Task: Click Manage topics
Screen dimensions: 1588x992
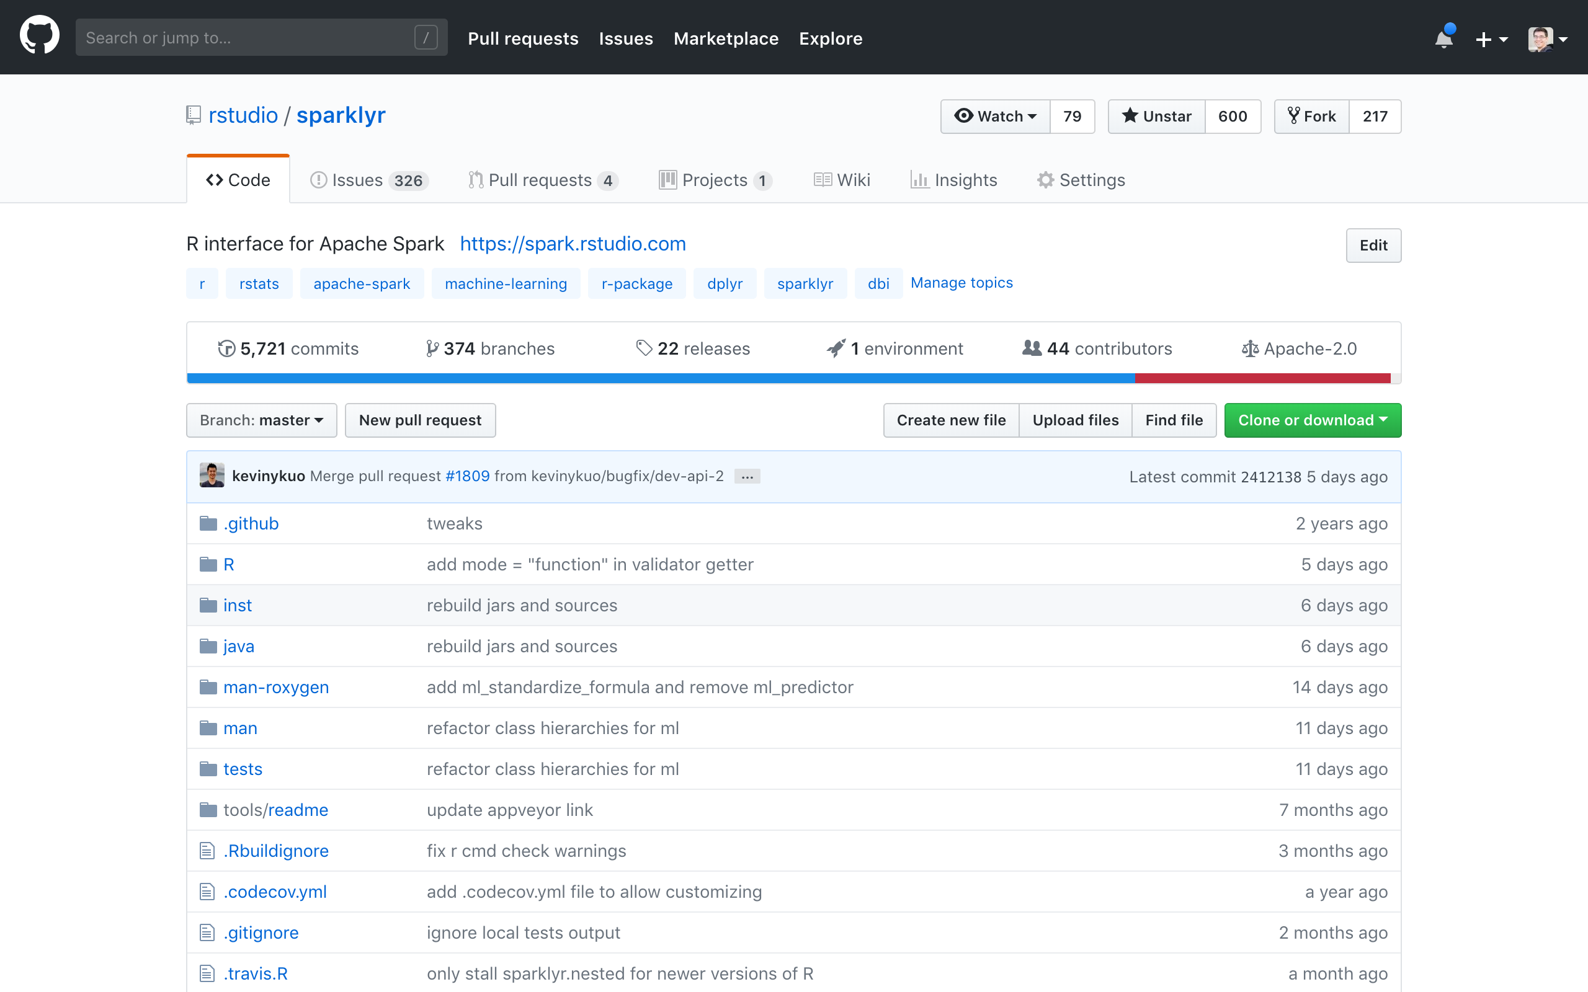Action: [961, 283]
